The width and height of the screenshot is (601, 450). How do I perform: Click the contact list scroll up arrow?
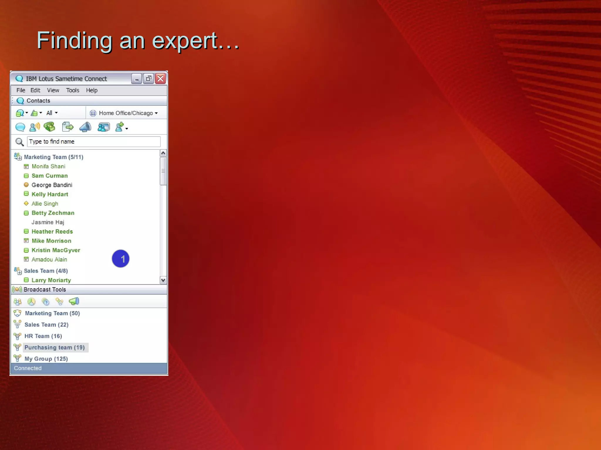[163, 153]
